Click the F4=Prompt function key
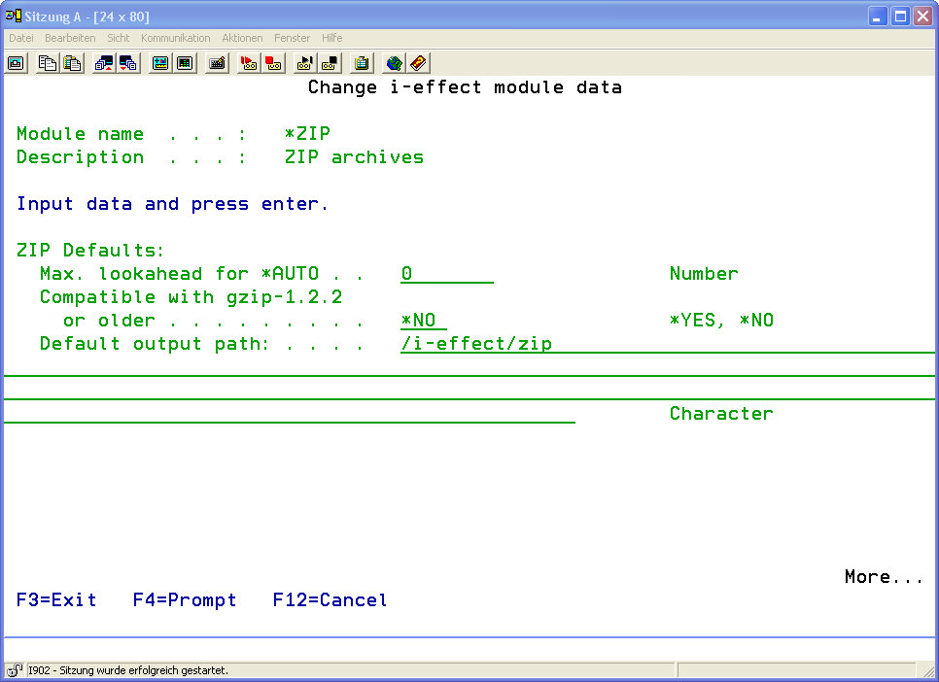The width and height of the screenshot is (939, 682). coord(185,600)
